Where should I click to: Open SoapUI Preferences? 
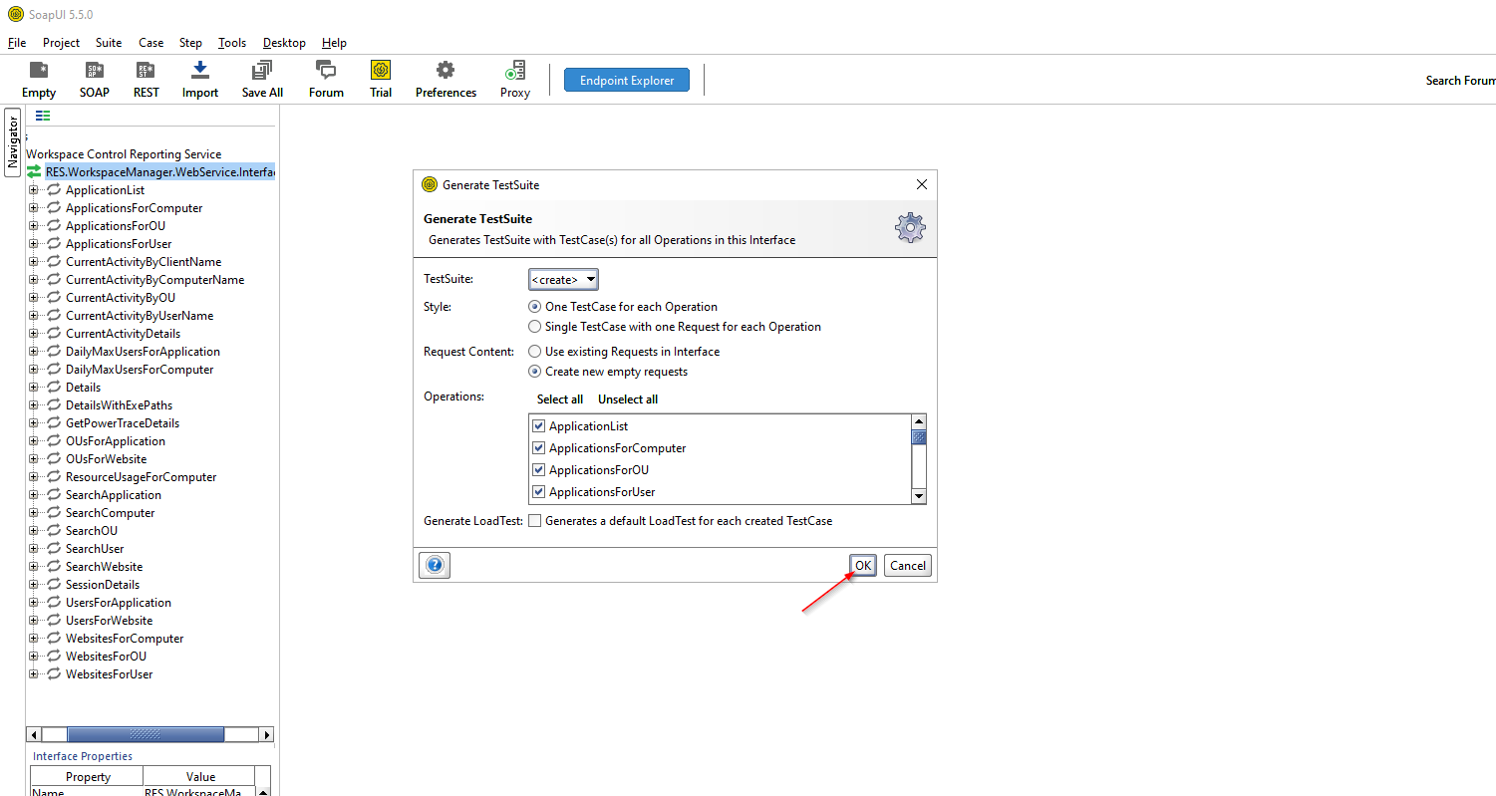(x=446, y=79)
